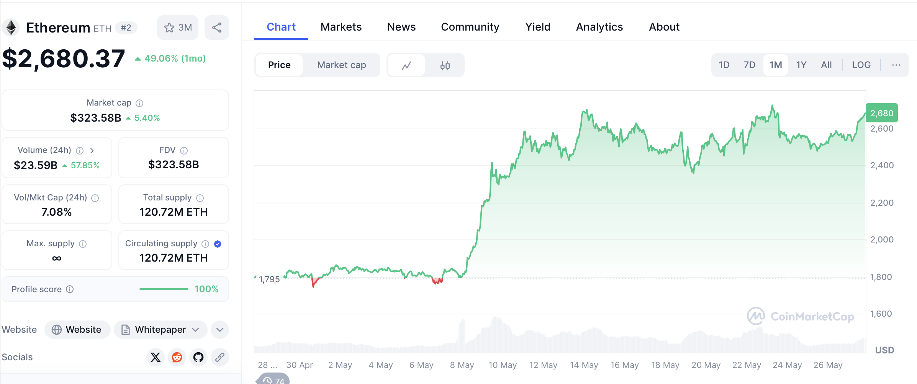
Task: Switch to the Markets tab
Action: pyautogui.click(x=341, y=27)
